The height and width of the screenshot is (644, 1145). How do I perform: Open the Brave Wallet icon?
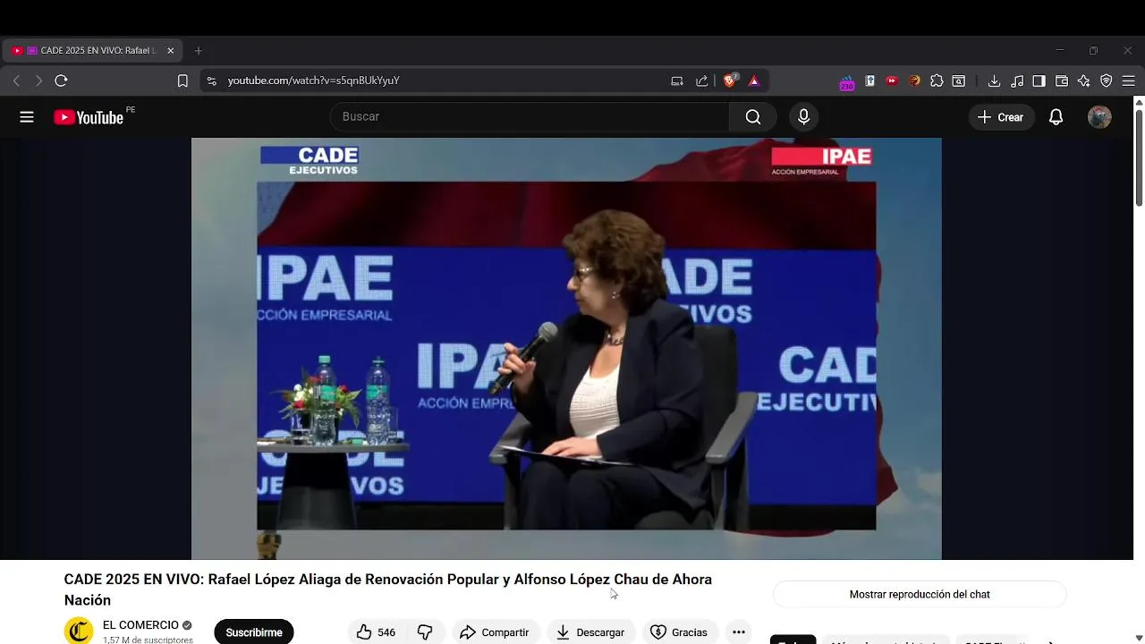tap(1062, 80)
